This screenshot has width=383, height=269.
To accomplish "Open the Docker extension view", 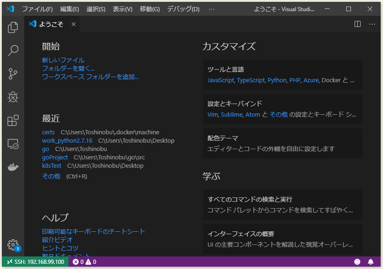I will (x=13, y=166).
